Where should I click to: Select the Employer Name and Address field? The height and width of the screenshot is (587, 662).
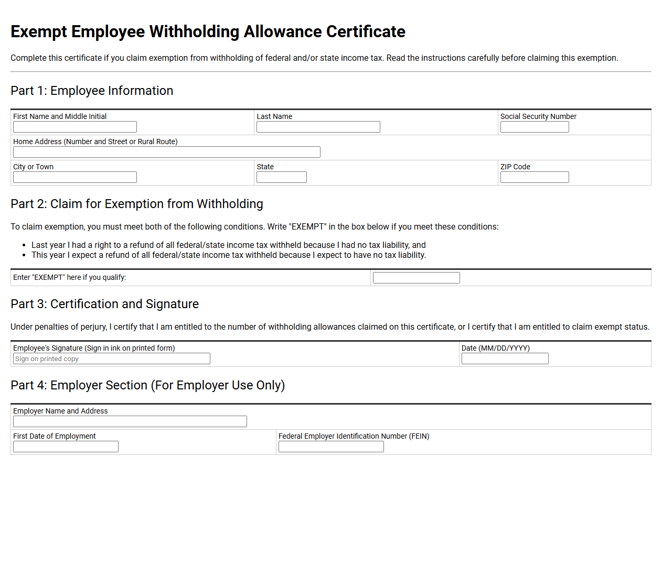pos(130,421)
